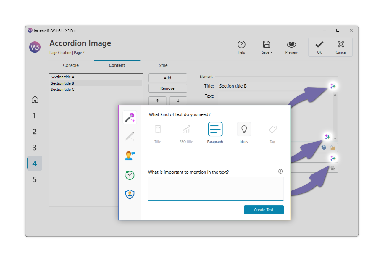Select the pencil rewrite icon in sidebar
Image resolution: width=381 pixels, height=262 pixels.
(x=130, y=136)
